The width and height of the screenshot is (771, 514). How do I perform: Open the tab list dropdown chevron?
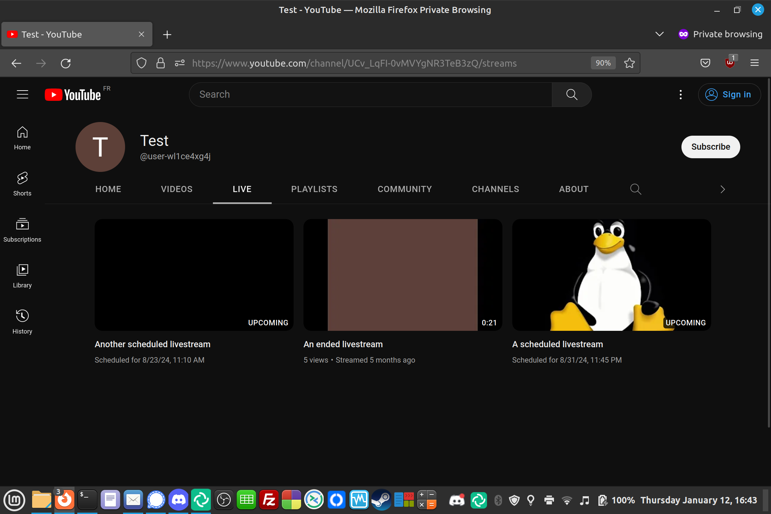pos(659,34)
